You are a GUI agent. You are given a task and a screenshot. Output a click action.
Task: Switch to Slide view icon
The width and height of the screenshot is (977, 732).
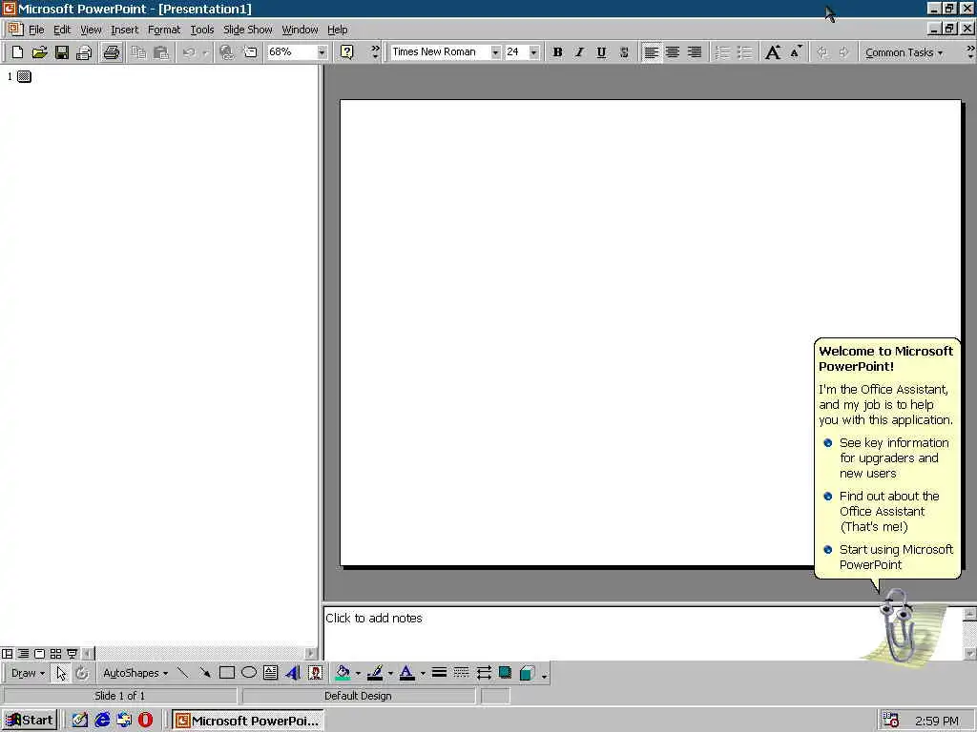click(39, 654)
